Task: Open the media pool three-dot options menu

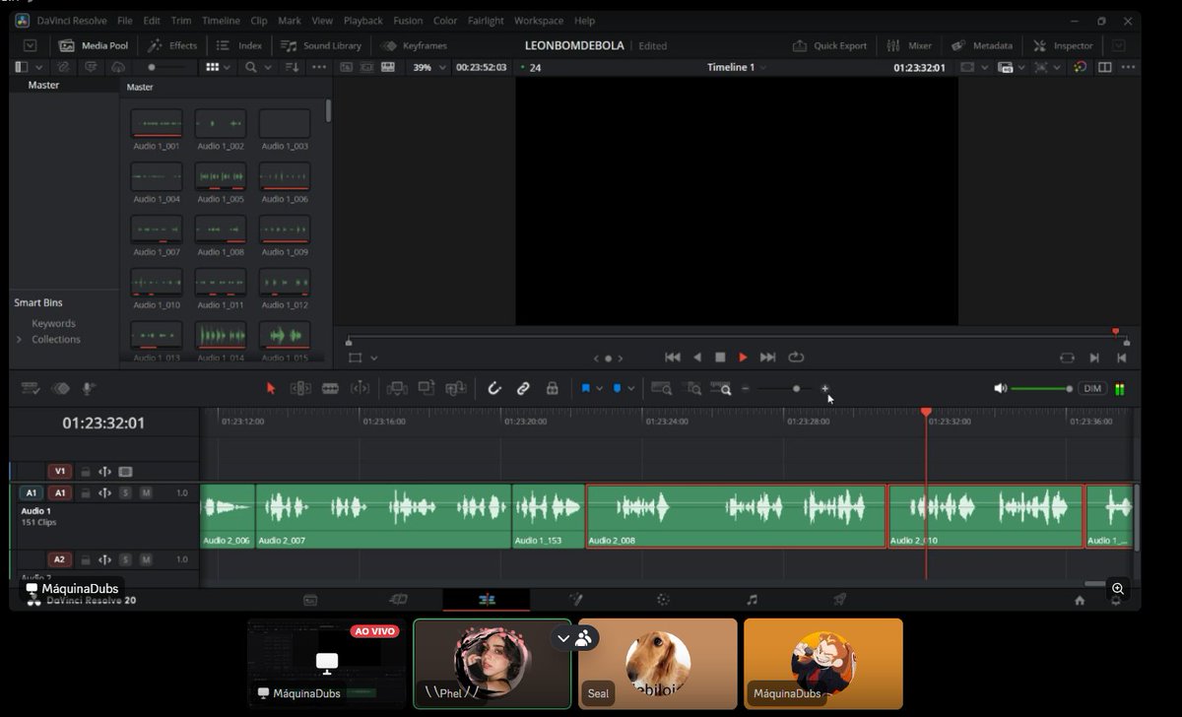Action: [318, 67]
